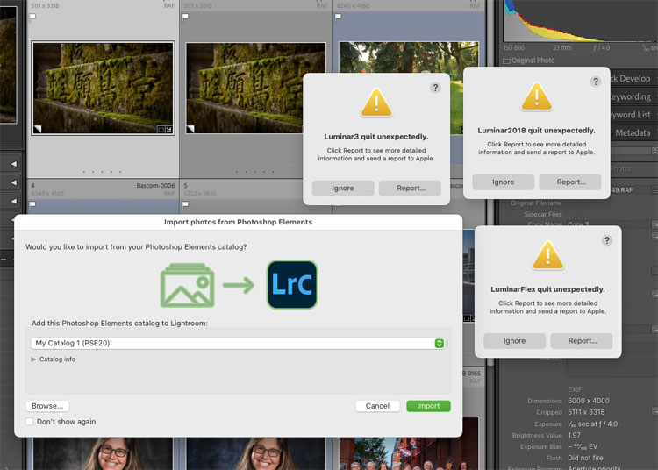
Task: Click the histogram graph
Action: click(x=581, y=20)
